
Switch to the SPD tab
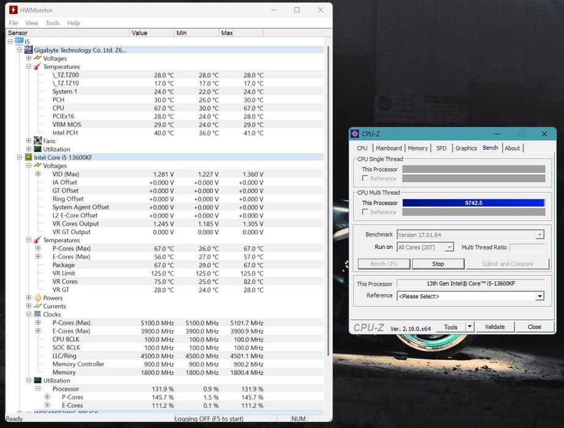pos(441,148)
